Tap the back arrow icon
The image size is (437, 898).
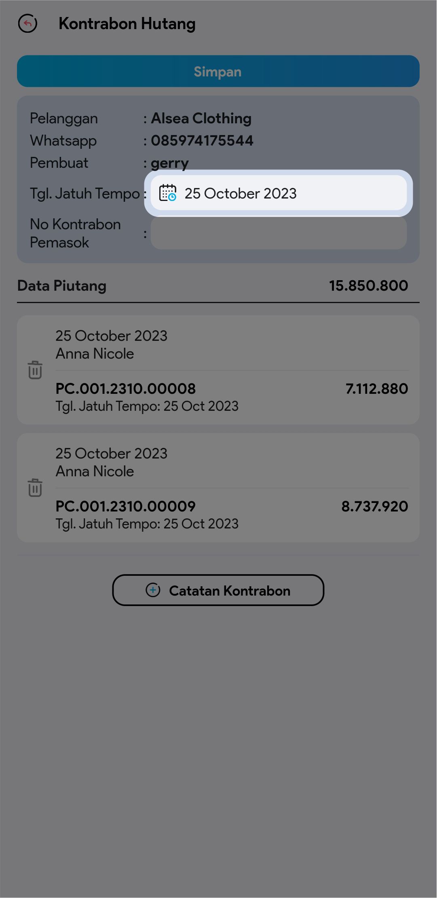tap(27, 24)
